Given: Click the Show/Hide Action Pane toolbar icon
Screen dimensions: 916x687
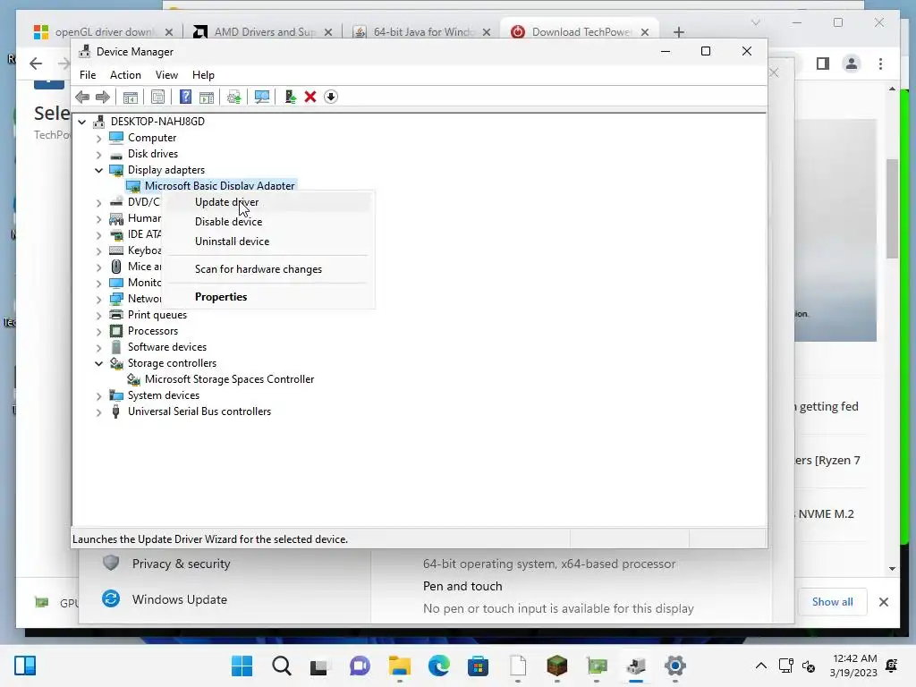Looking at the screenshot, I should (x=207, y=97).
